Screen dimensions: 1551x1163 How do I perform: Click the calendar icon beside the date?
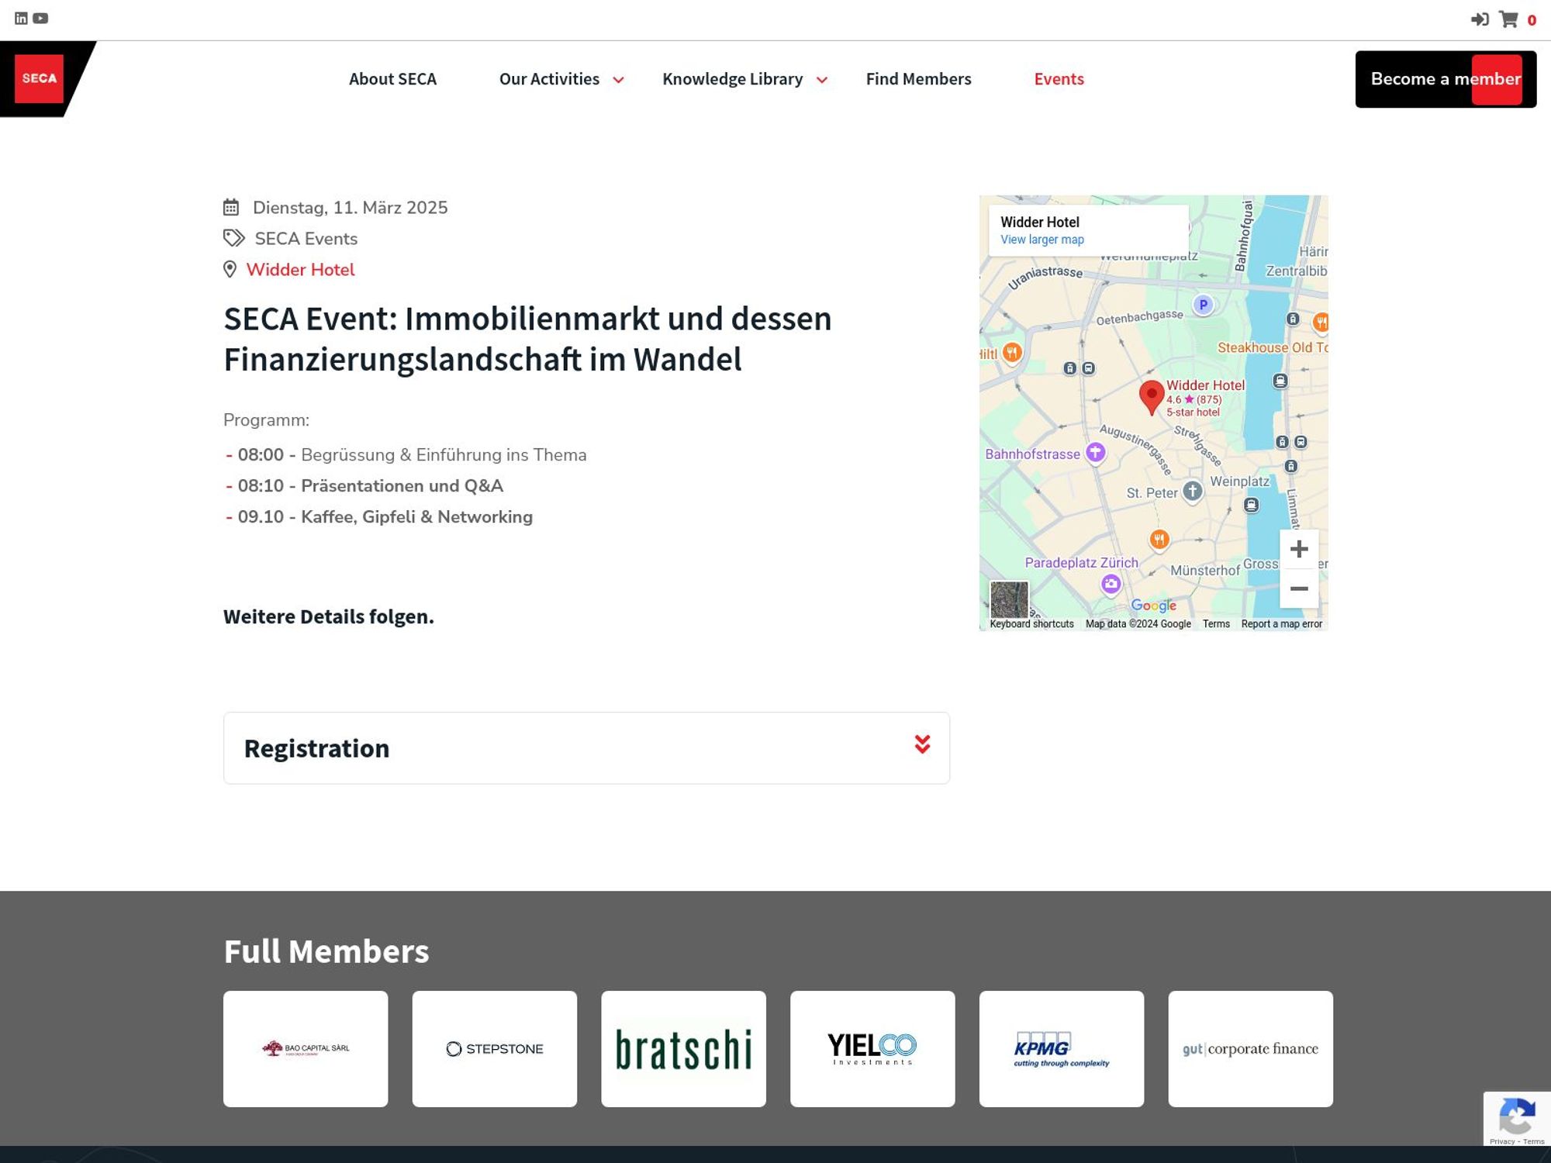coord(231,207)
